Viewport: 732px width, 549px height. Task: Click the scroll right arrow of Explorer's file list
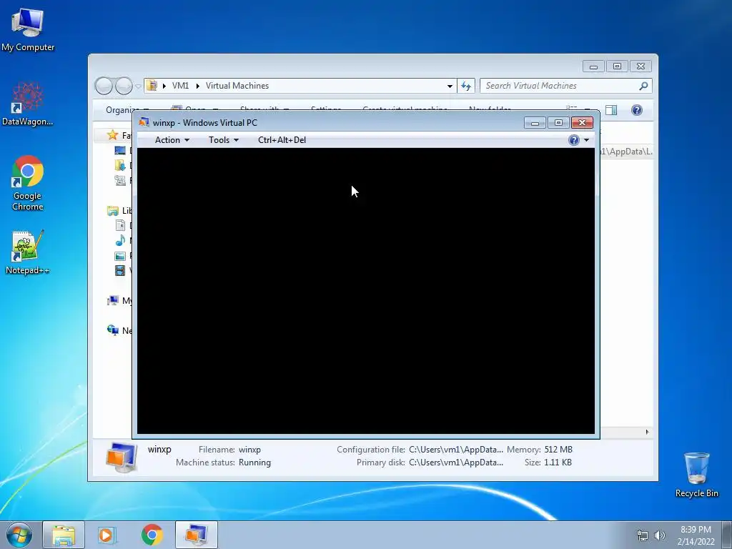click(647, 432)
